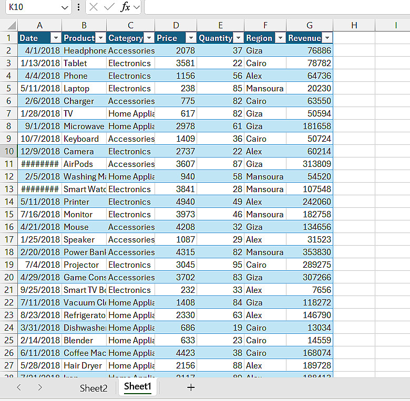Switch to the Sheet2 tab
The width and height of the screenshot is (410, 401).
click(x=94, y=388)
